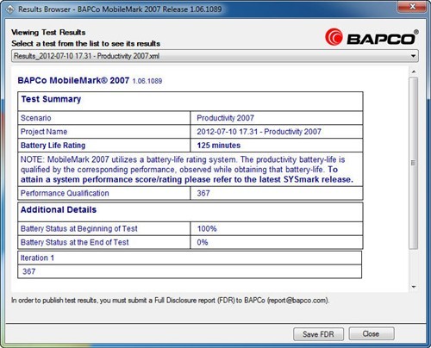Click the Close button at the bottom
Viewport: 431px width, 348px height.
coord(372,333)
